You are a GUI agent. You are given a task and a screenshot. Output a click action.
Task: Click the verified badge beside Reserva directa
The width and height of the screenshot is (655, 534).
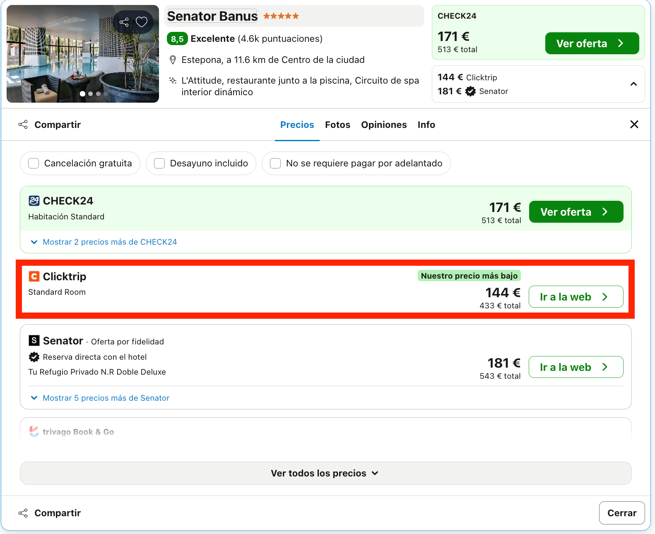point(34,357)
